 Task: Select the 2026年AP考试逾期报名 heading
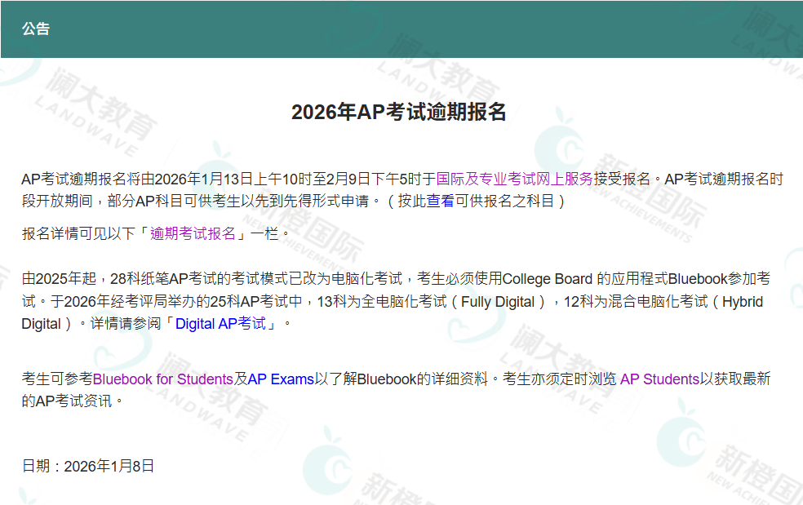click(x=401, y=112)
